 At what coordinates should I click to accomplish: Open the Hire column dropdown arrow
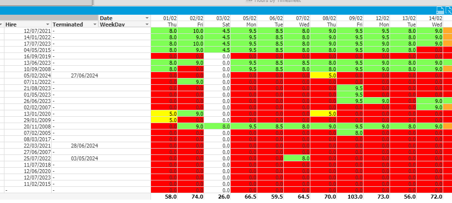click(x=48, y=25)
